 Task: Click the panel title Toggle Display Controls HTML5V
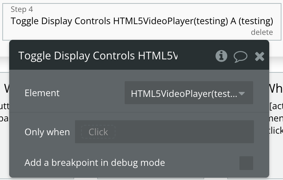tap(98, 56)
